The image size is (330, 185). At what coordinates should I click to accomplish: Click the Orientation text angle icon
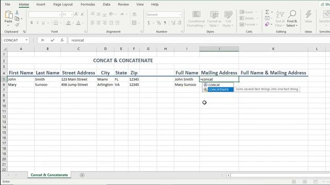point(111,14)
